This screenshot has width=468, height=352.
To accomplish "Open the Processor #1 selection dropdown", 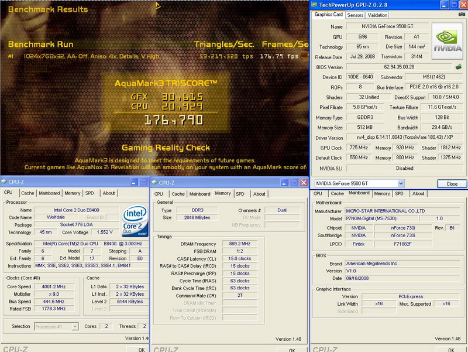I will [75, 327].
